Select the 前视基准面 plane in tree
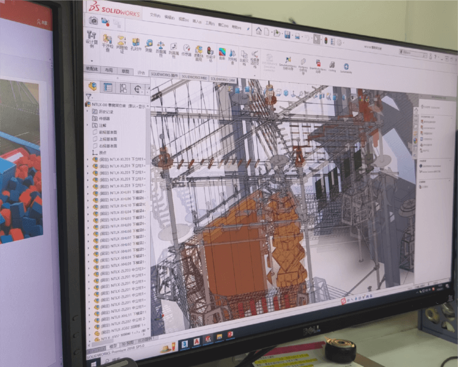The width and height of the screenshot is (458, 367). (107, 132)
